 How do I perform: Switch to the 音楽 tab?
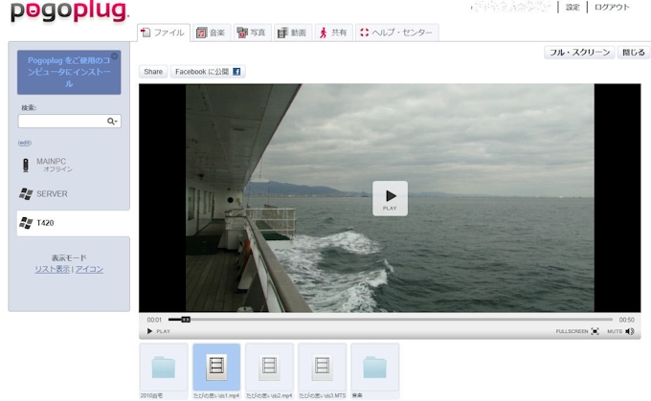211,33
